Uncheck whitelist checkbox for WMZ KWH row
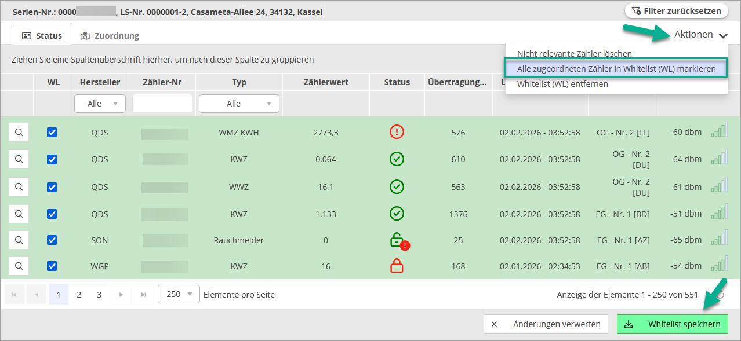Image resolution: width=741 pixels, height=341 pixels. pyautogui.click(x=52, y=133)
